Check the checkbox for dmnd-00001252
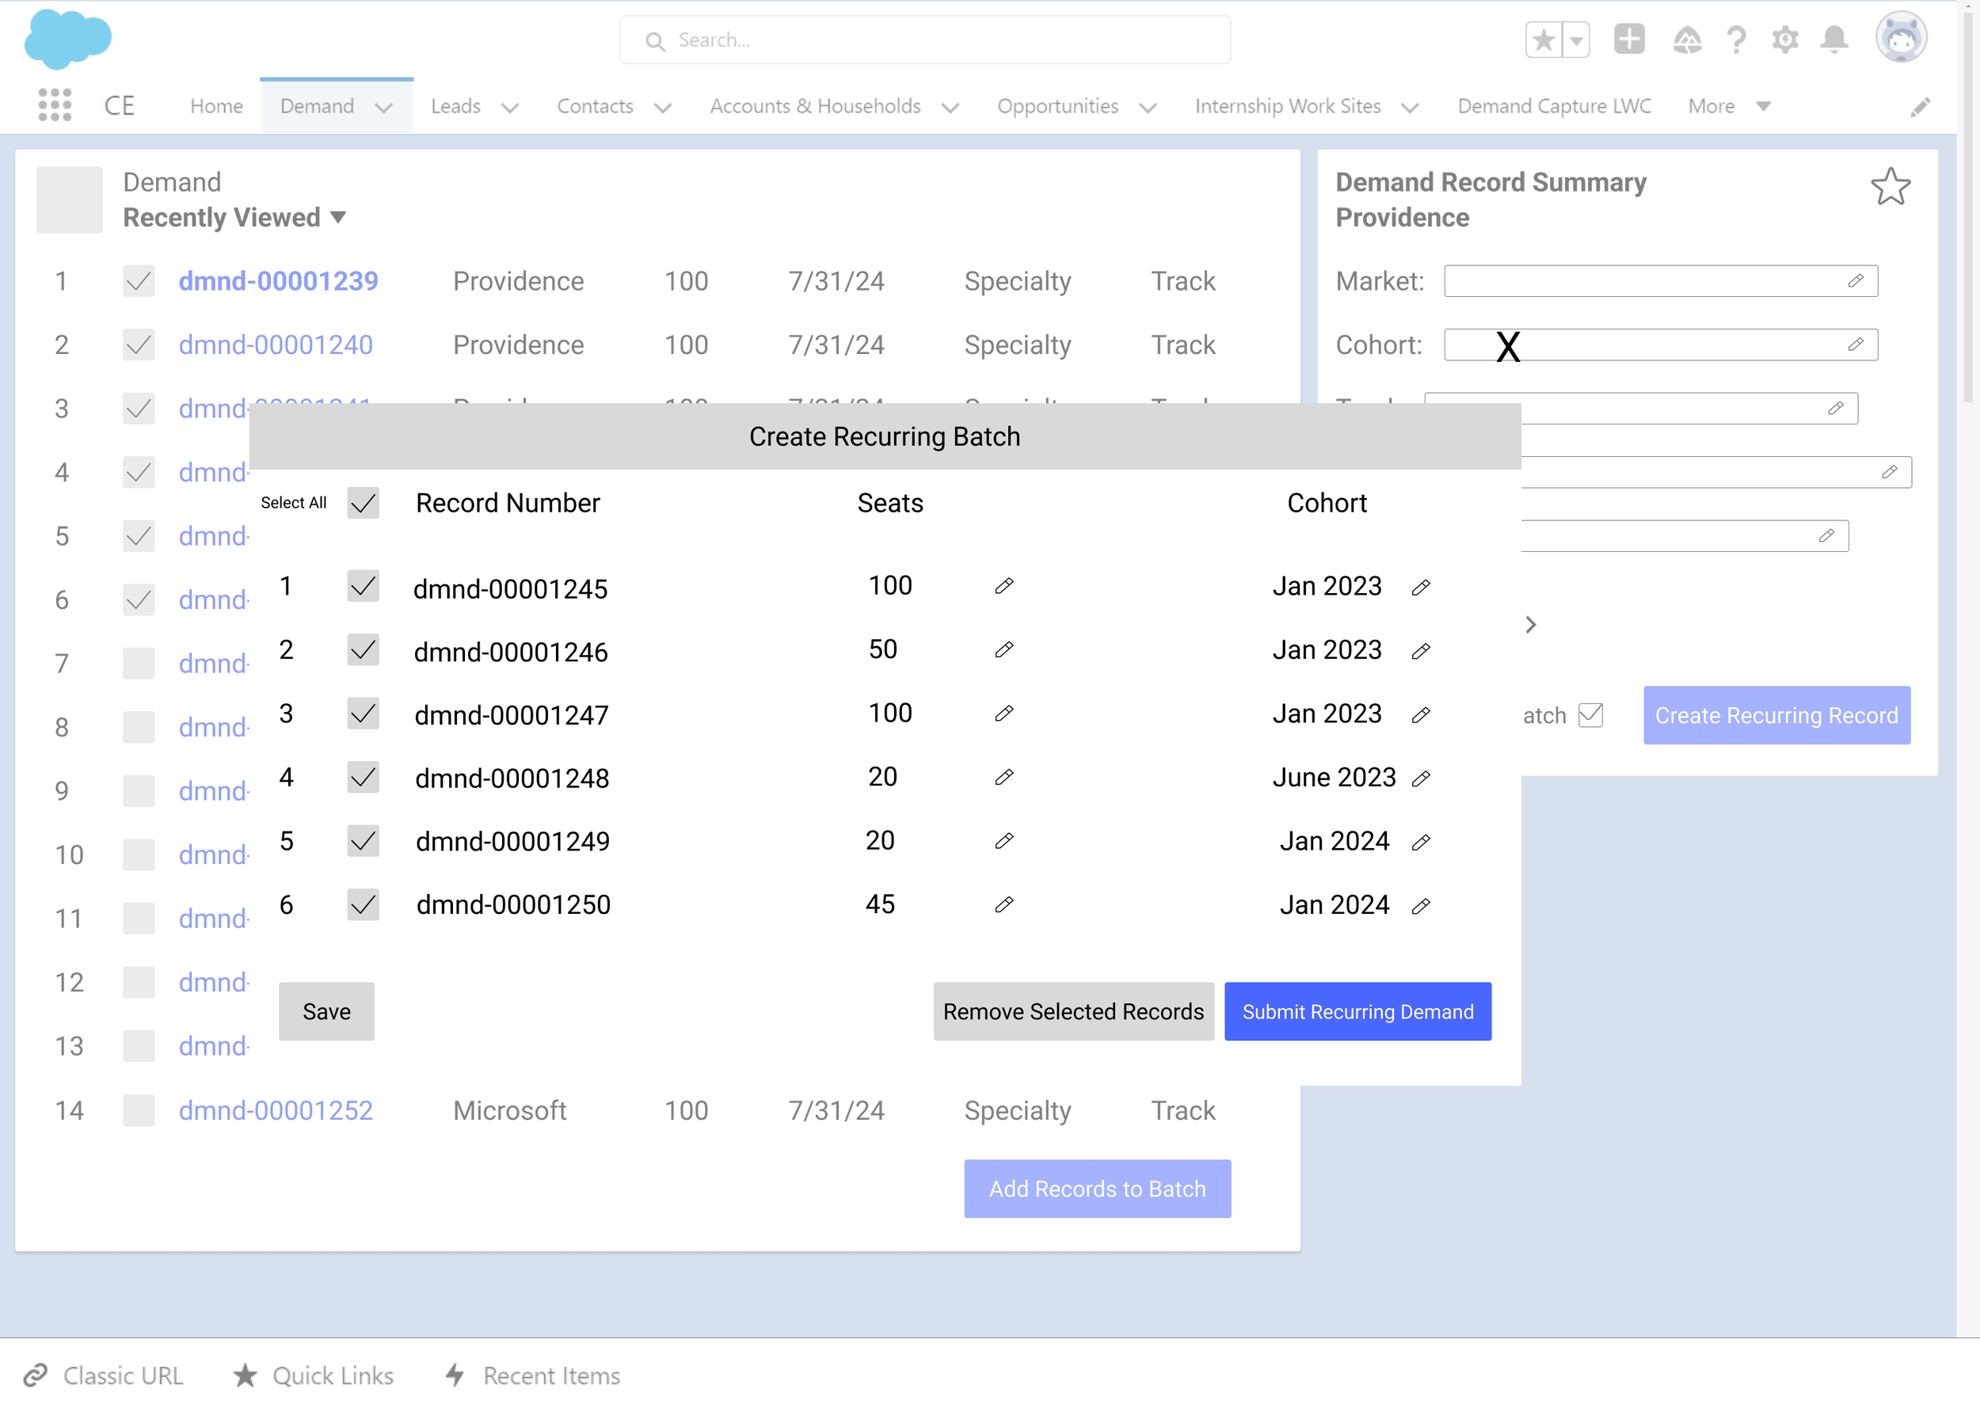The image size is (1980, 1408). (139, 1110)
